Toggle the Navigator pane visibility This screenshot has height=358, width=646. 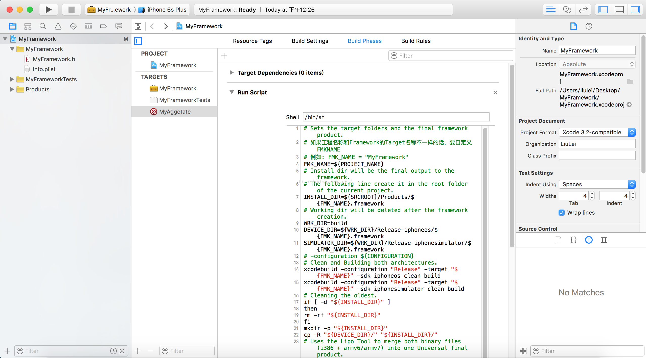(x=603, y=10)
